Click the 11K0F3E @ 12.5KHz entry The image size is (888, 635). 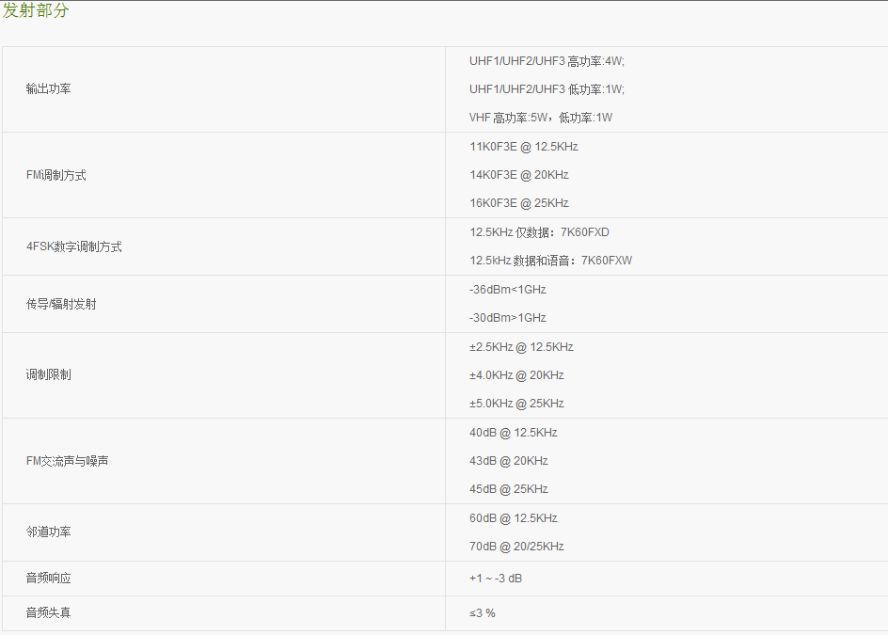[523, 147]
